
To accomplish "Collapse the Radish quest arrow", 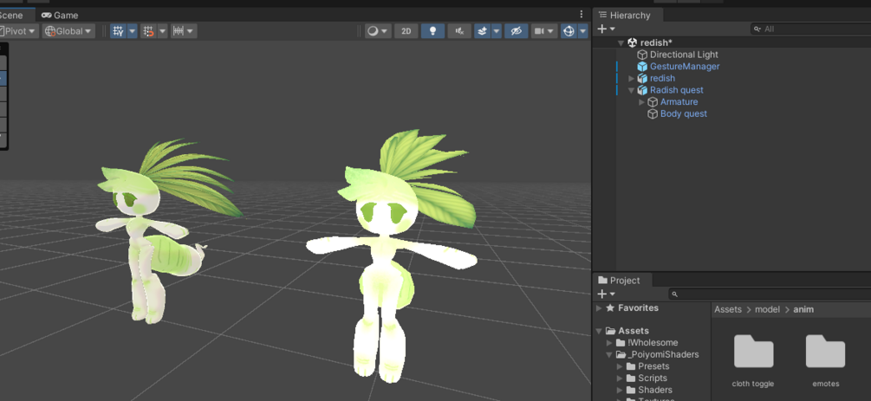I will pos(631,90).
